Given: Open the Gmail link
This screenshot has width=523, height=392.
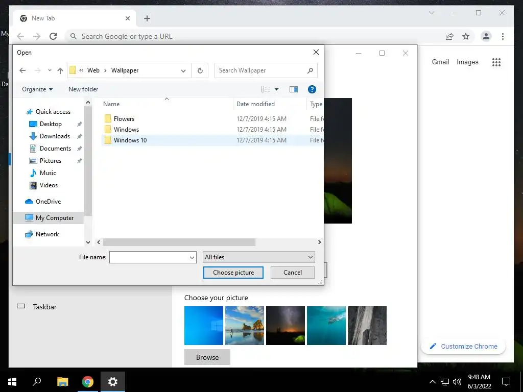Looking at the screenshot, I should pos(440,62).
